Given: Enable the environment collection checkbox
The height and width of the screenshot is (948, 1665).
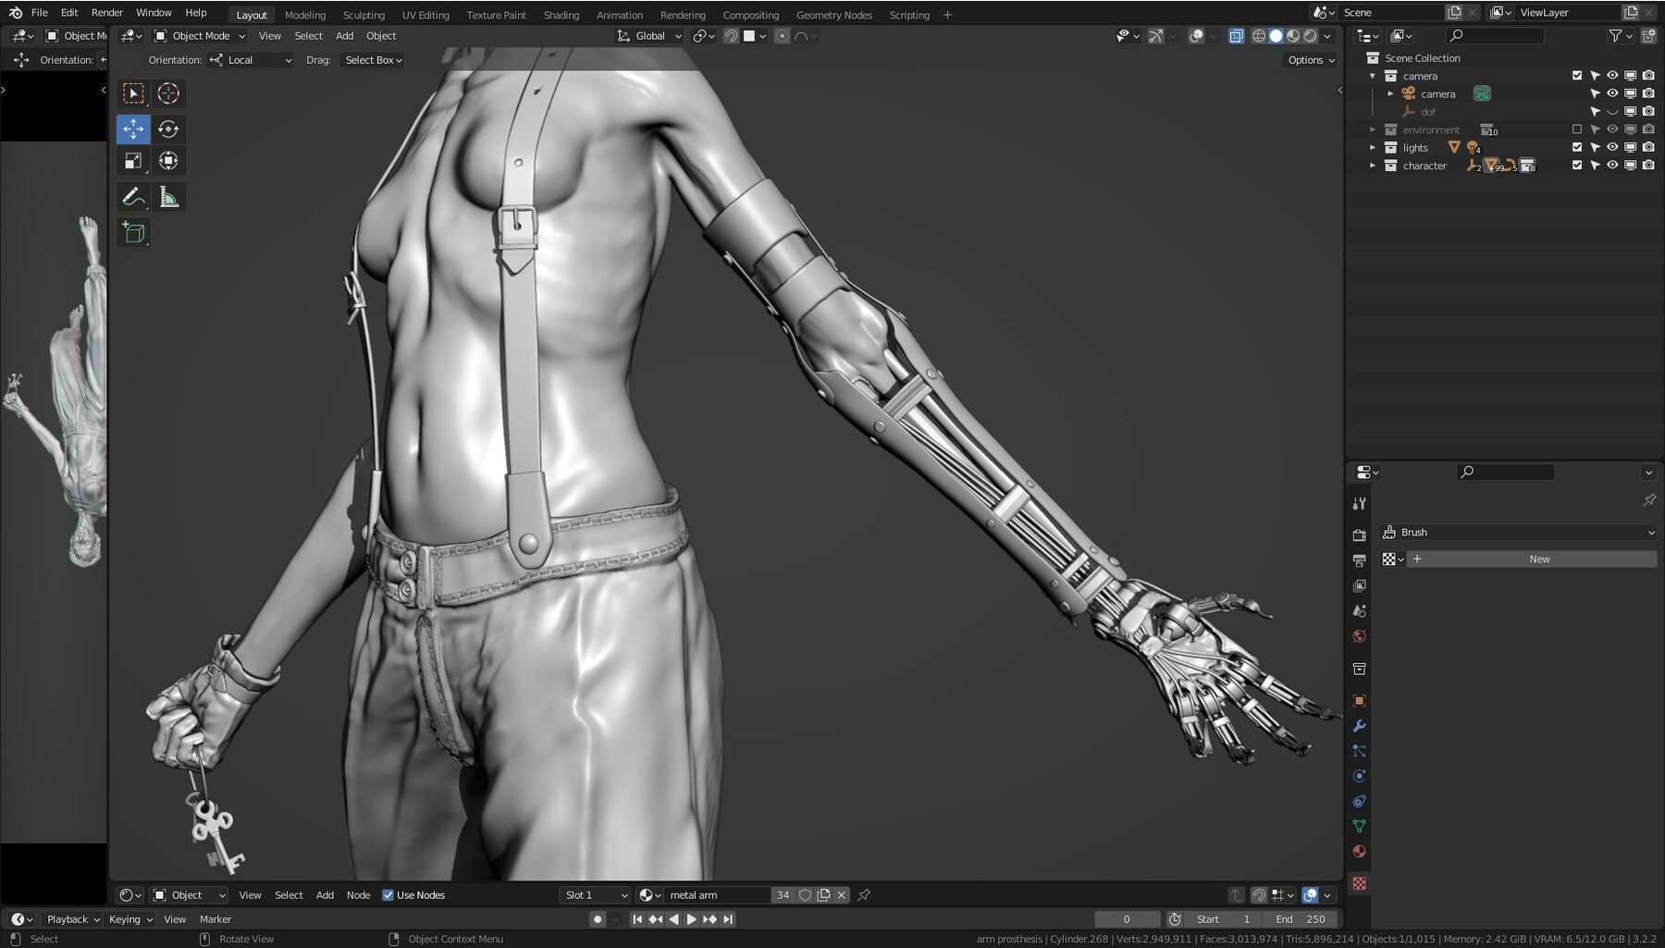Looking at the screenshot, I should click(x=1577, y=129).
